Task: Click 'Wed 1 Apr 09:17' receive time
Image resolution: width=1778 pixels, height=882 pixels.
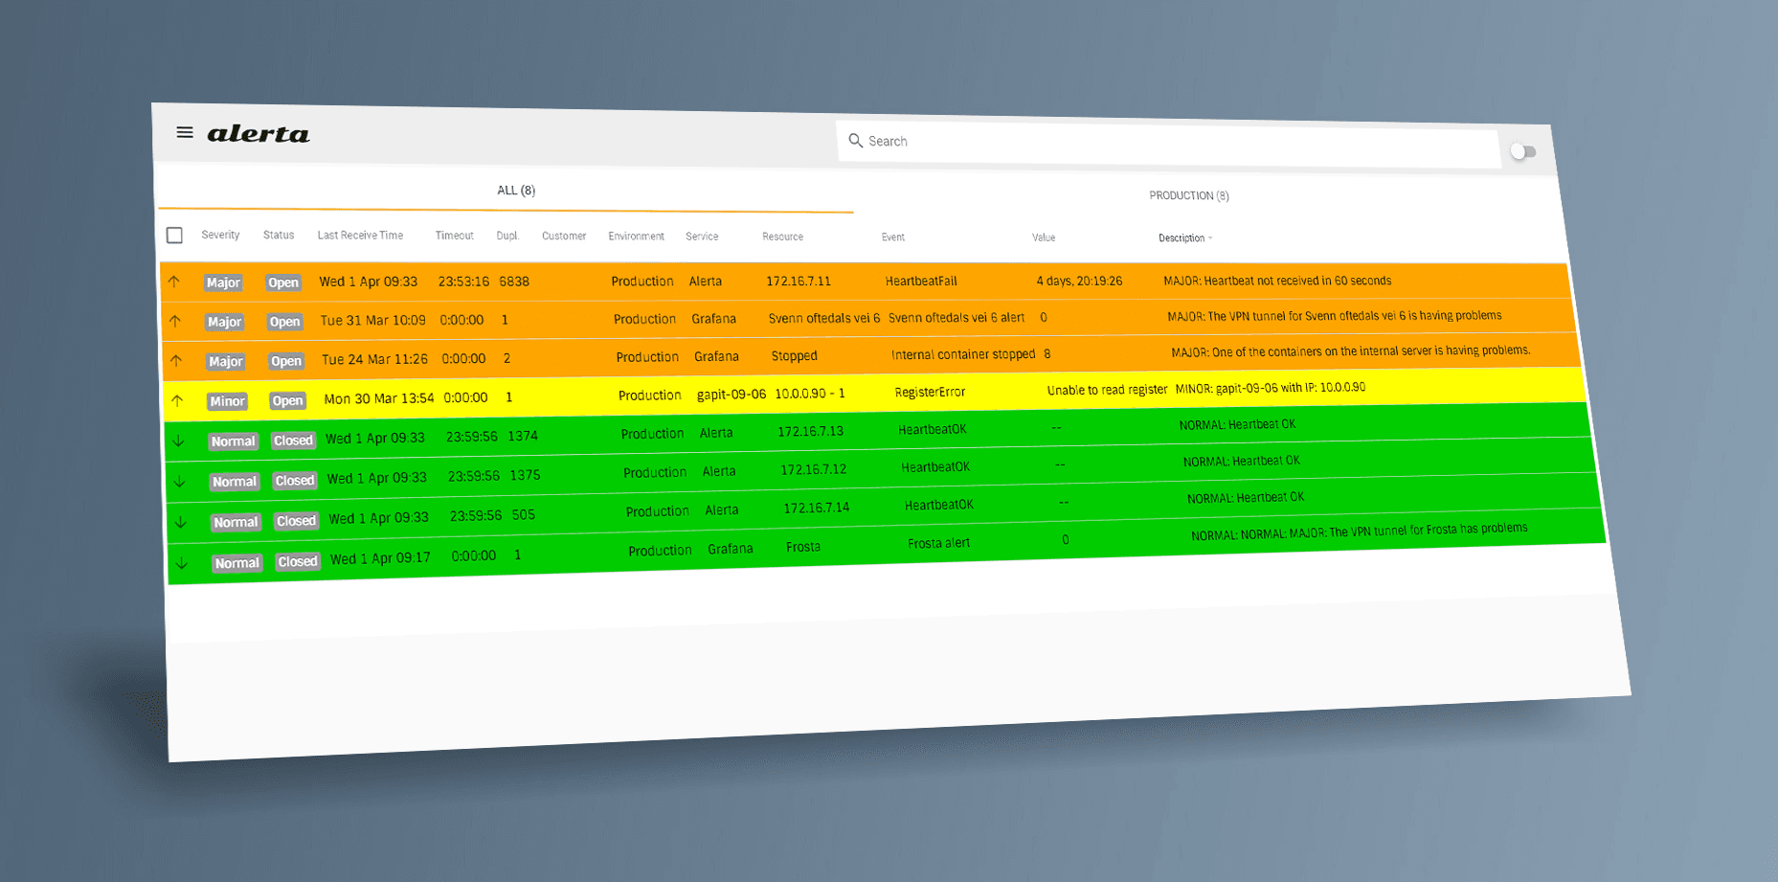Action: pos(380,558)
